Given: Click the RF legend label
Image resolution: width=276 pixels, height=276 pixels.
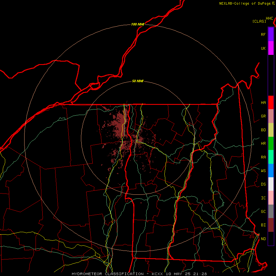Looking at the screenshot, I should (x=263, y=34).
